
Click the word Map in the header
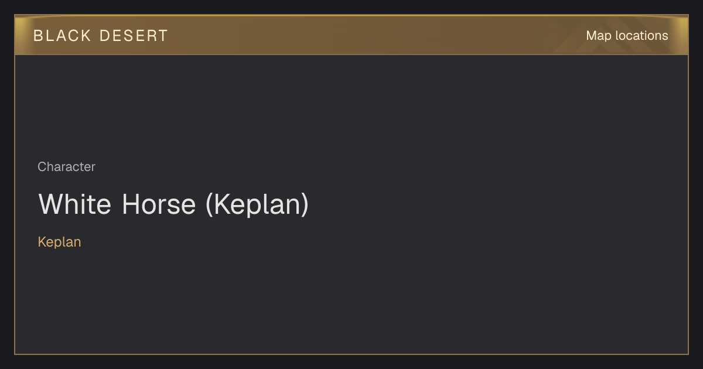click(599, 36)
